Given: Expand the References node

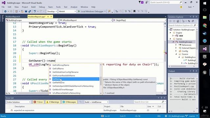Looking at the screenshot, I should tap(176, 45).
